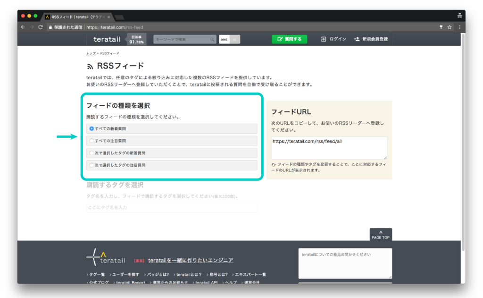This screenshot has width=483, height=298.
Task: Click the teratail logo in the header
Action: pos(107,39)
